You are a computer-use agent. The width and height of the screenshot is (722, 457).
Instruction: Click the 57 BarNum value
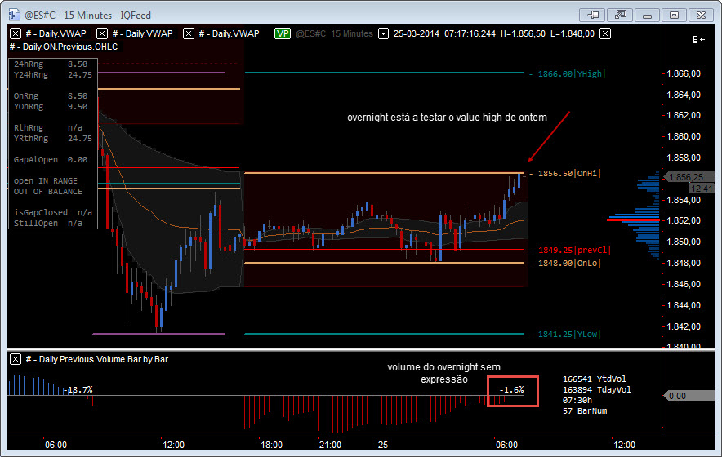[585, 410]
